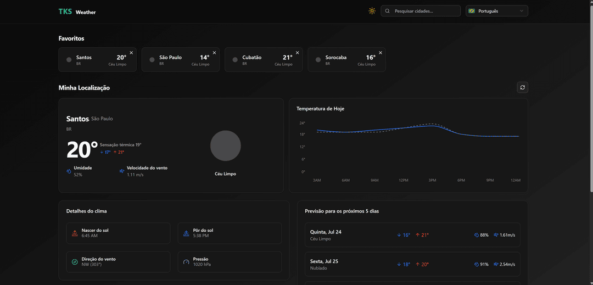Click the sunrise icon in weather details
593x285 pixels.
pos(75,233)
